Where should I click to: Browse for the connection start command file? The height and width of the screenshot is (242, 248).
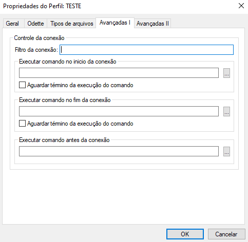click(x=226, y=73)
